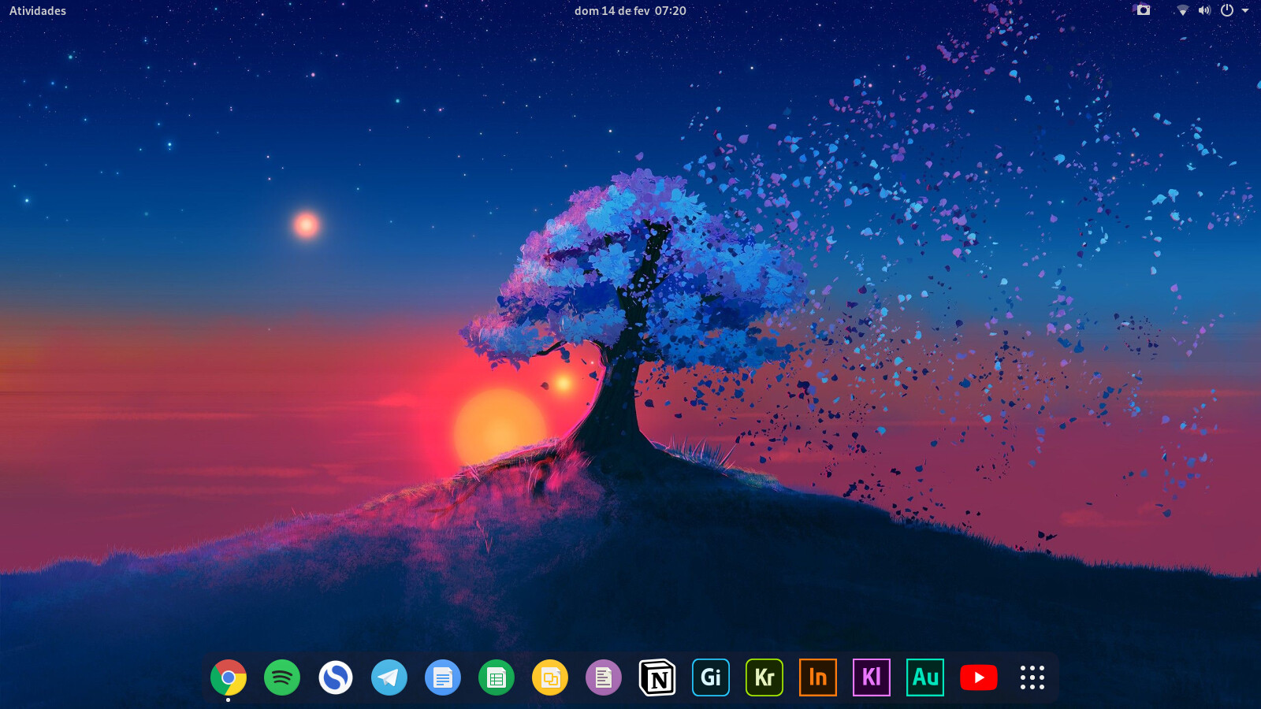Viewport: 1261px width, 709px height.
Task: Launch Telegram from the dock
Action: pyautogui.click(x=389, y=677)
